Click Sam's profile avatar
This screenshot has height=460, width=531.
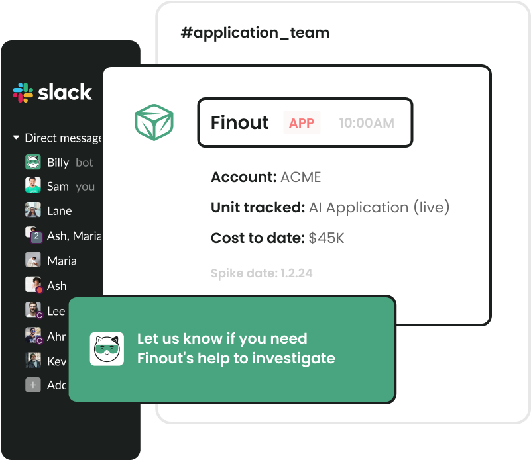click(x=33, y=185)
